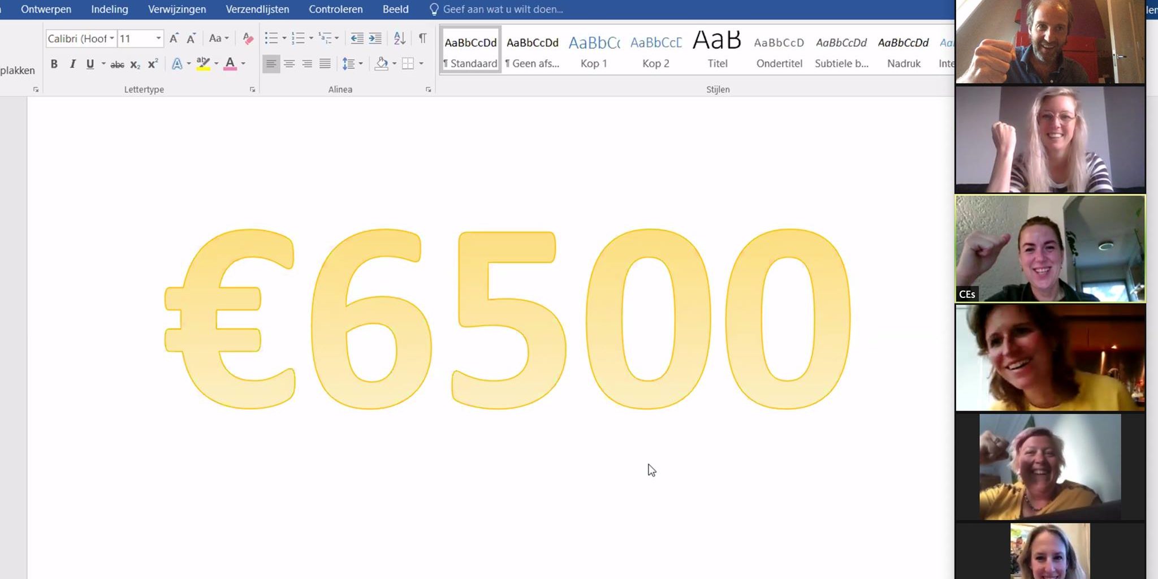This screenshot has height=579, width=1158.
Task: Center-align the paragraph text
Action: (x=289, y=64)
